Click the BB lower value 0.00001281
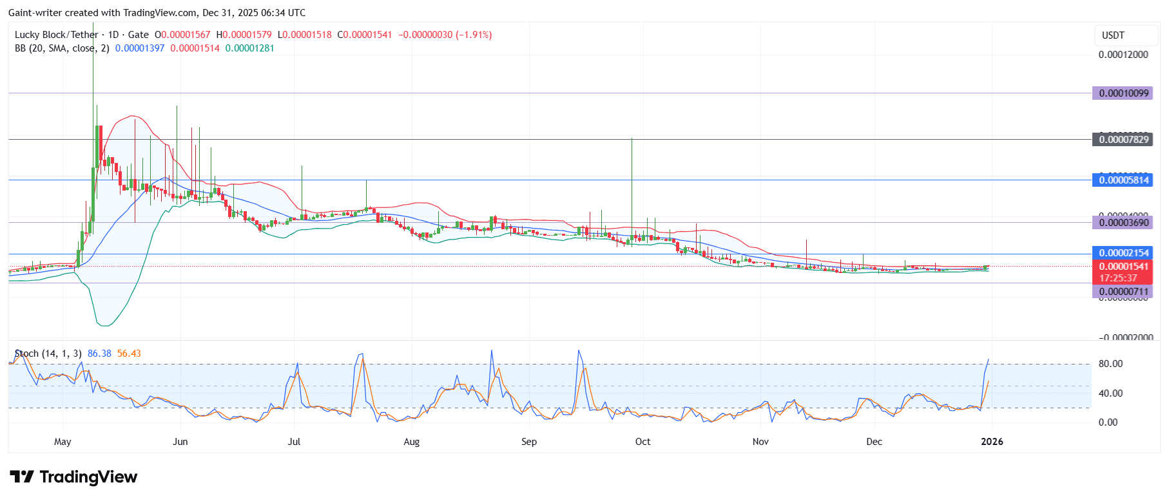The height and width of the screenshot is (501, 1169). pyautogui.click(x=249, y=48)
